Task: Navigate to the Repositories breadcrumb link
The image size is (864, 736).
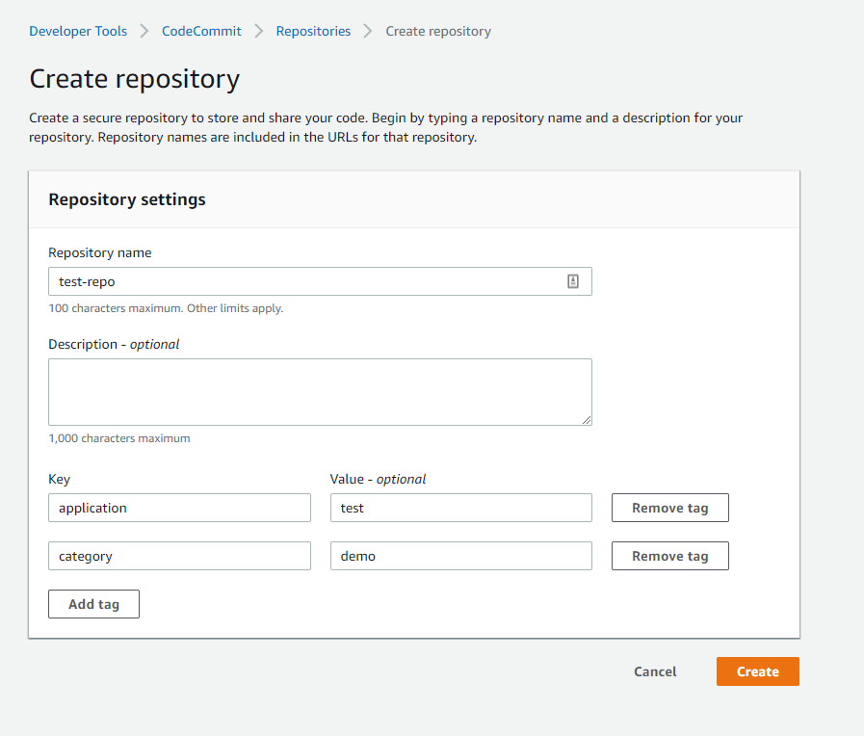Action: coord(313,31)
